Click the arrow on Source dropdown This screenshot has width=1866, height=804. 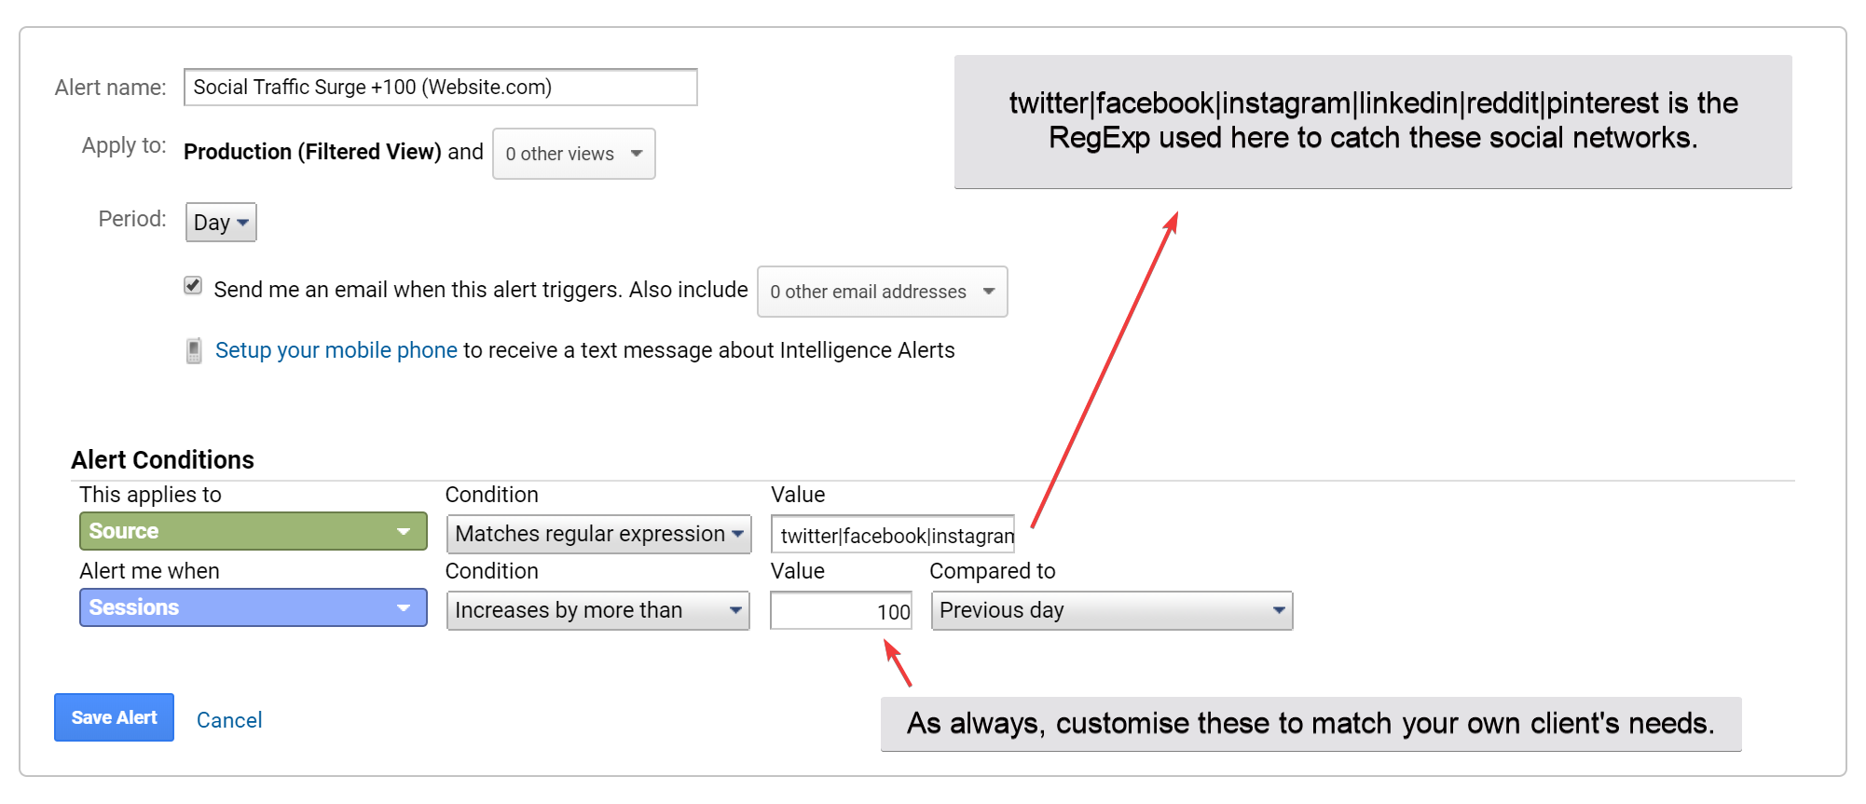404,531
